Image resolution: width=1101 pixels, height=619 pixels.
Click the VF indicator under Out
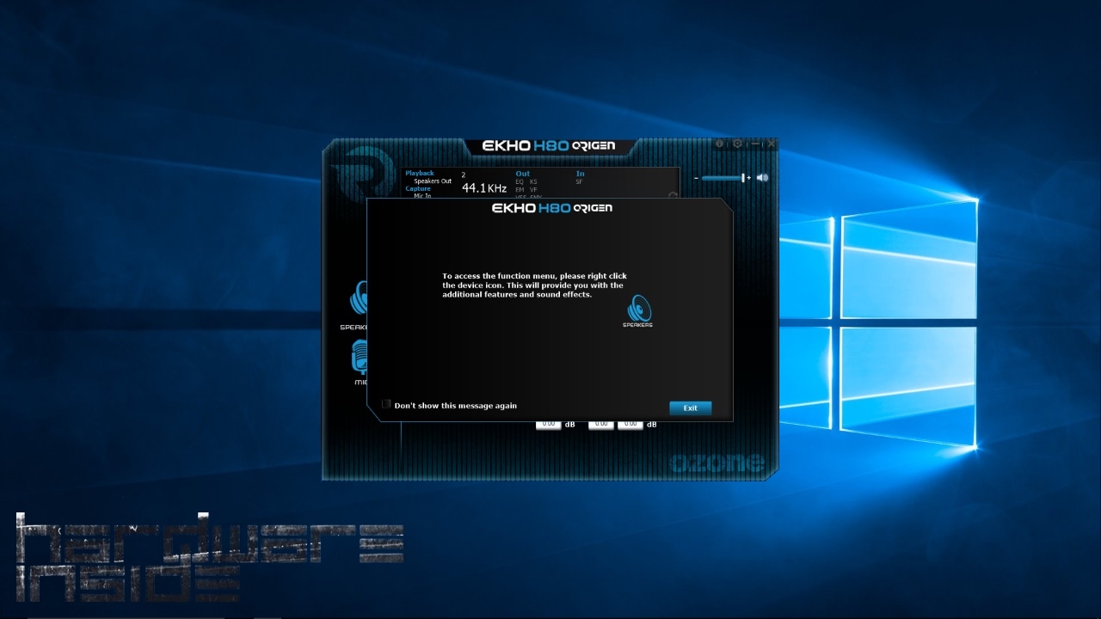point(533,189)
